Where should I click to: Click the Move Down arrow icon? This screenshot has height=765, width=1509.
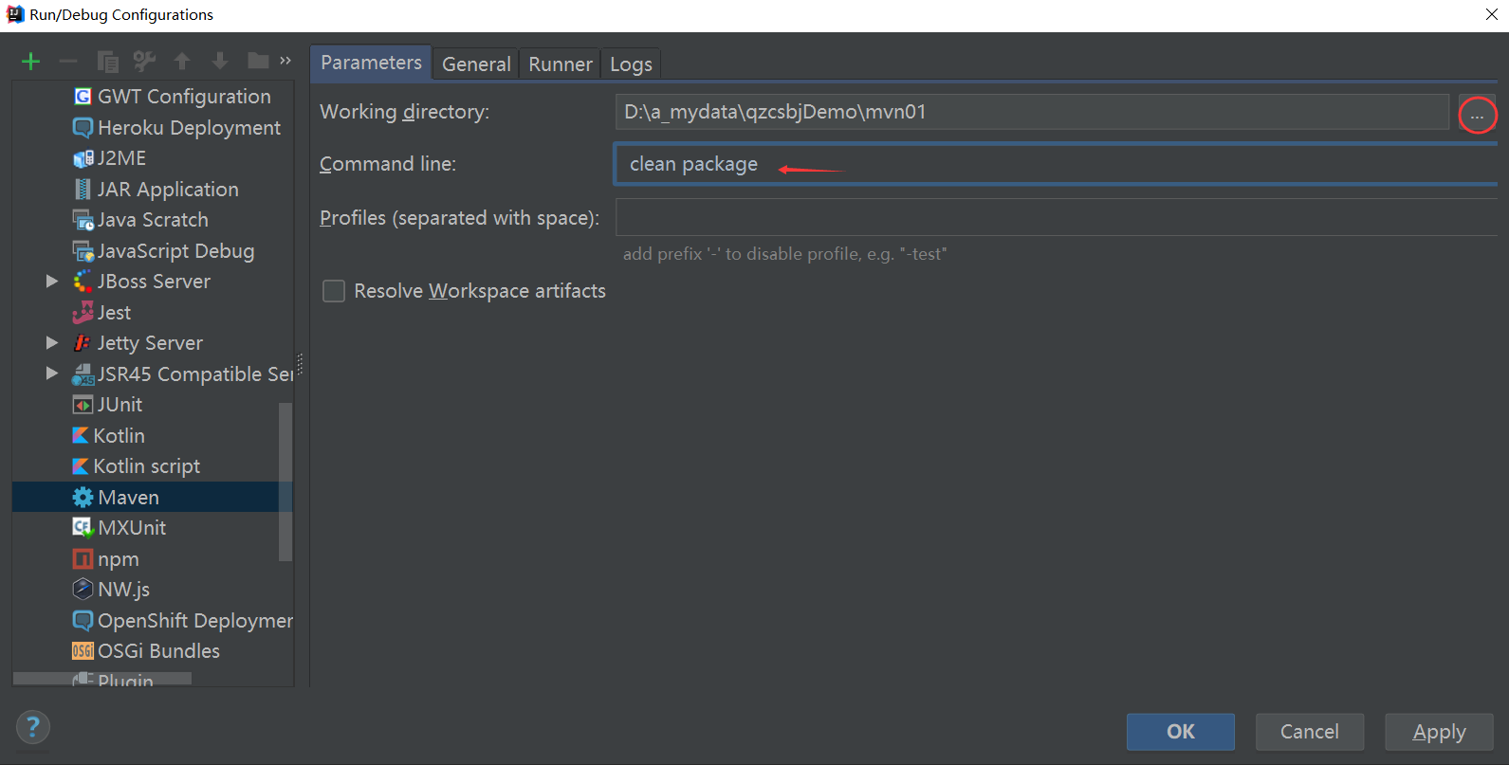point(220,62)
